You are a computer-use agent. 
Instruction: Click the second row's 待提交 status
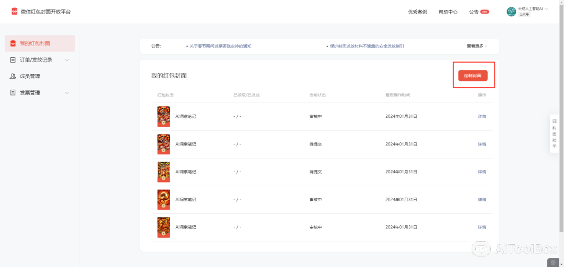click(315, 144)
